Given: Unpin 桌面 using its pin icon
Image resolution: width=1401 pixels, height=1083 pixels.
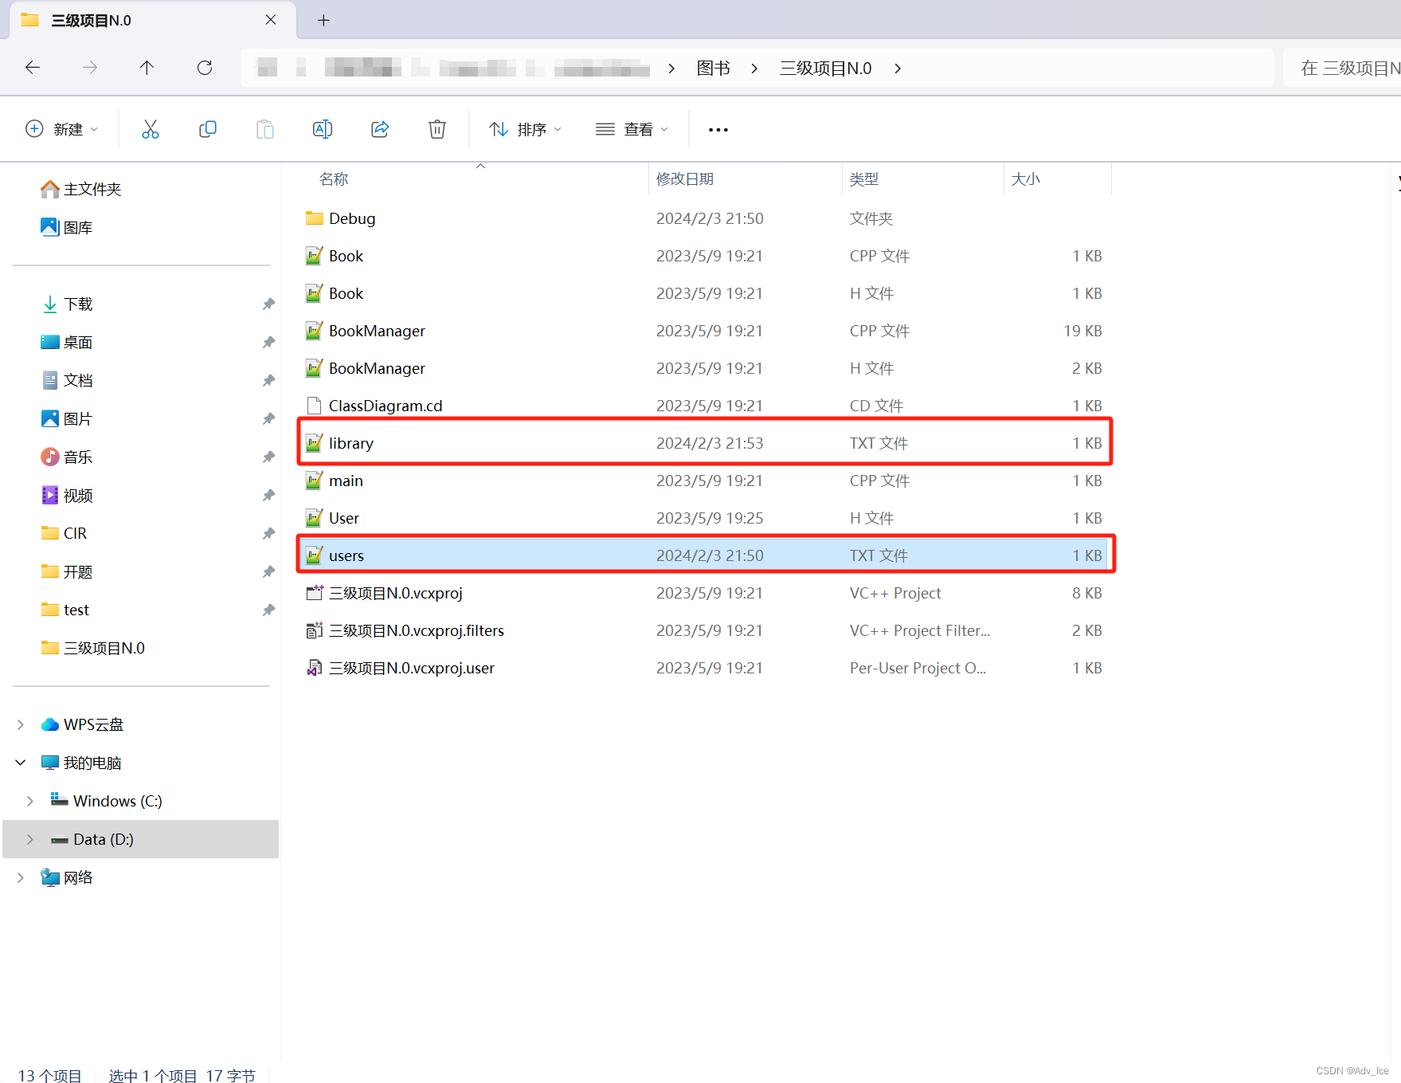Looking at the screenshot, I should (x=268, y=342).
